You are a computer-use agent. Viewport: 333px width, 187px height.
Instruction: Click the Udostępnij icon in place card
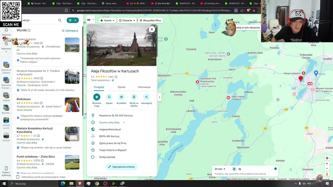pos(146,97)
